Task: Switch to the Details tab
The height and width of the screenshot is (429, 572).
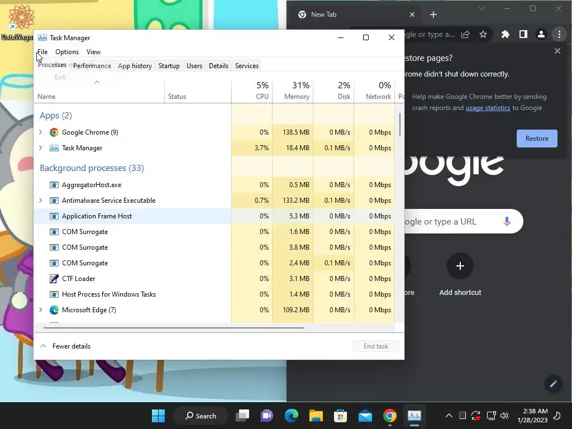Action: 218,66
